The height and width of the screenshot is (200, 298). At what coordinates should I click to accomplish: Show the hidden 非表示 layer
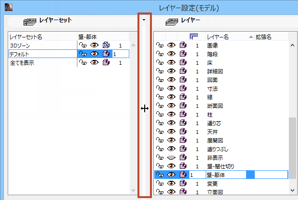click(171, 157)
